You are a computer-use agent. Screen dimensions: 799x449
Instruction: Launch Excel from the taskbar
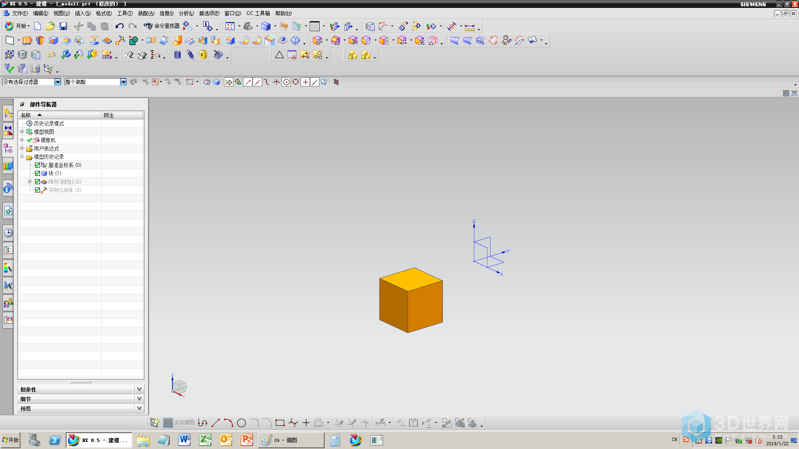[x=205, y=440]
